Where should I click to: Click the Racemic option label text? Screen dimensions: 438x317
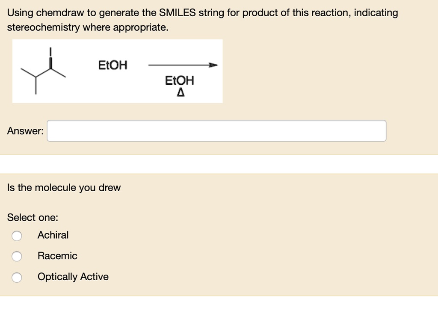coord(57,256)
